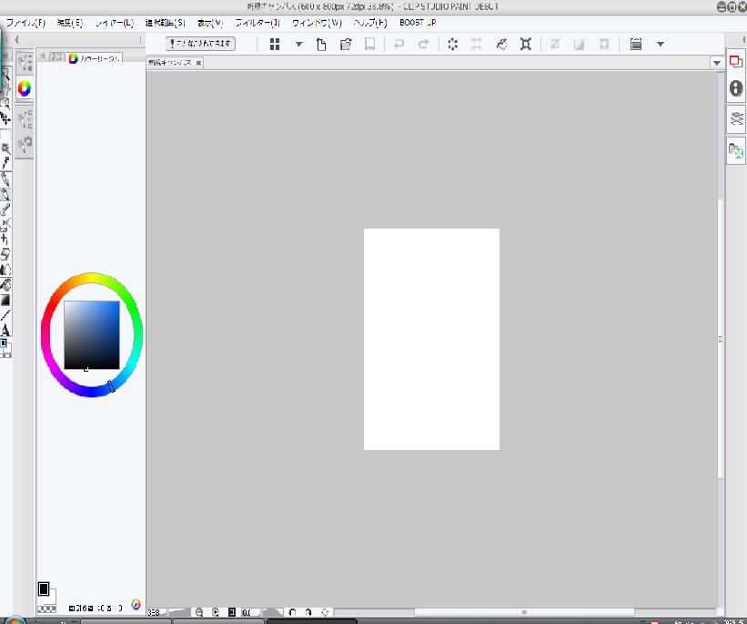Click the Fill bucket icon in command bar
747x624 pixels.
tap(501, 44)
